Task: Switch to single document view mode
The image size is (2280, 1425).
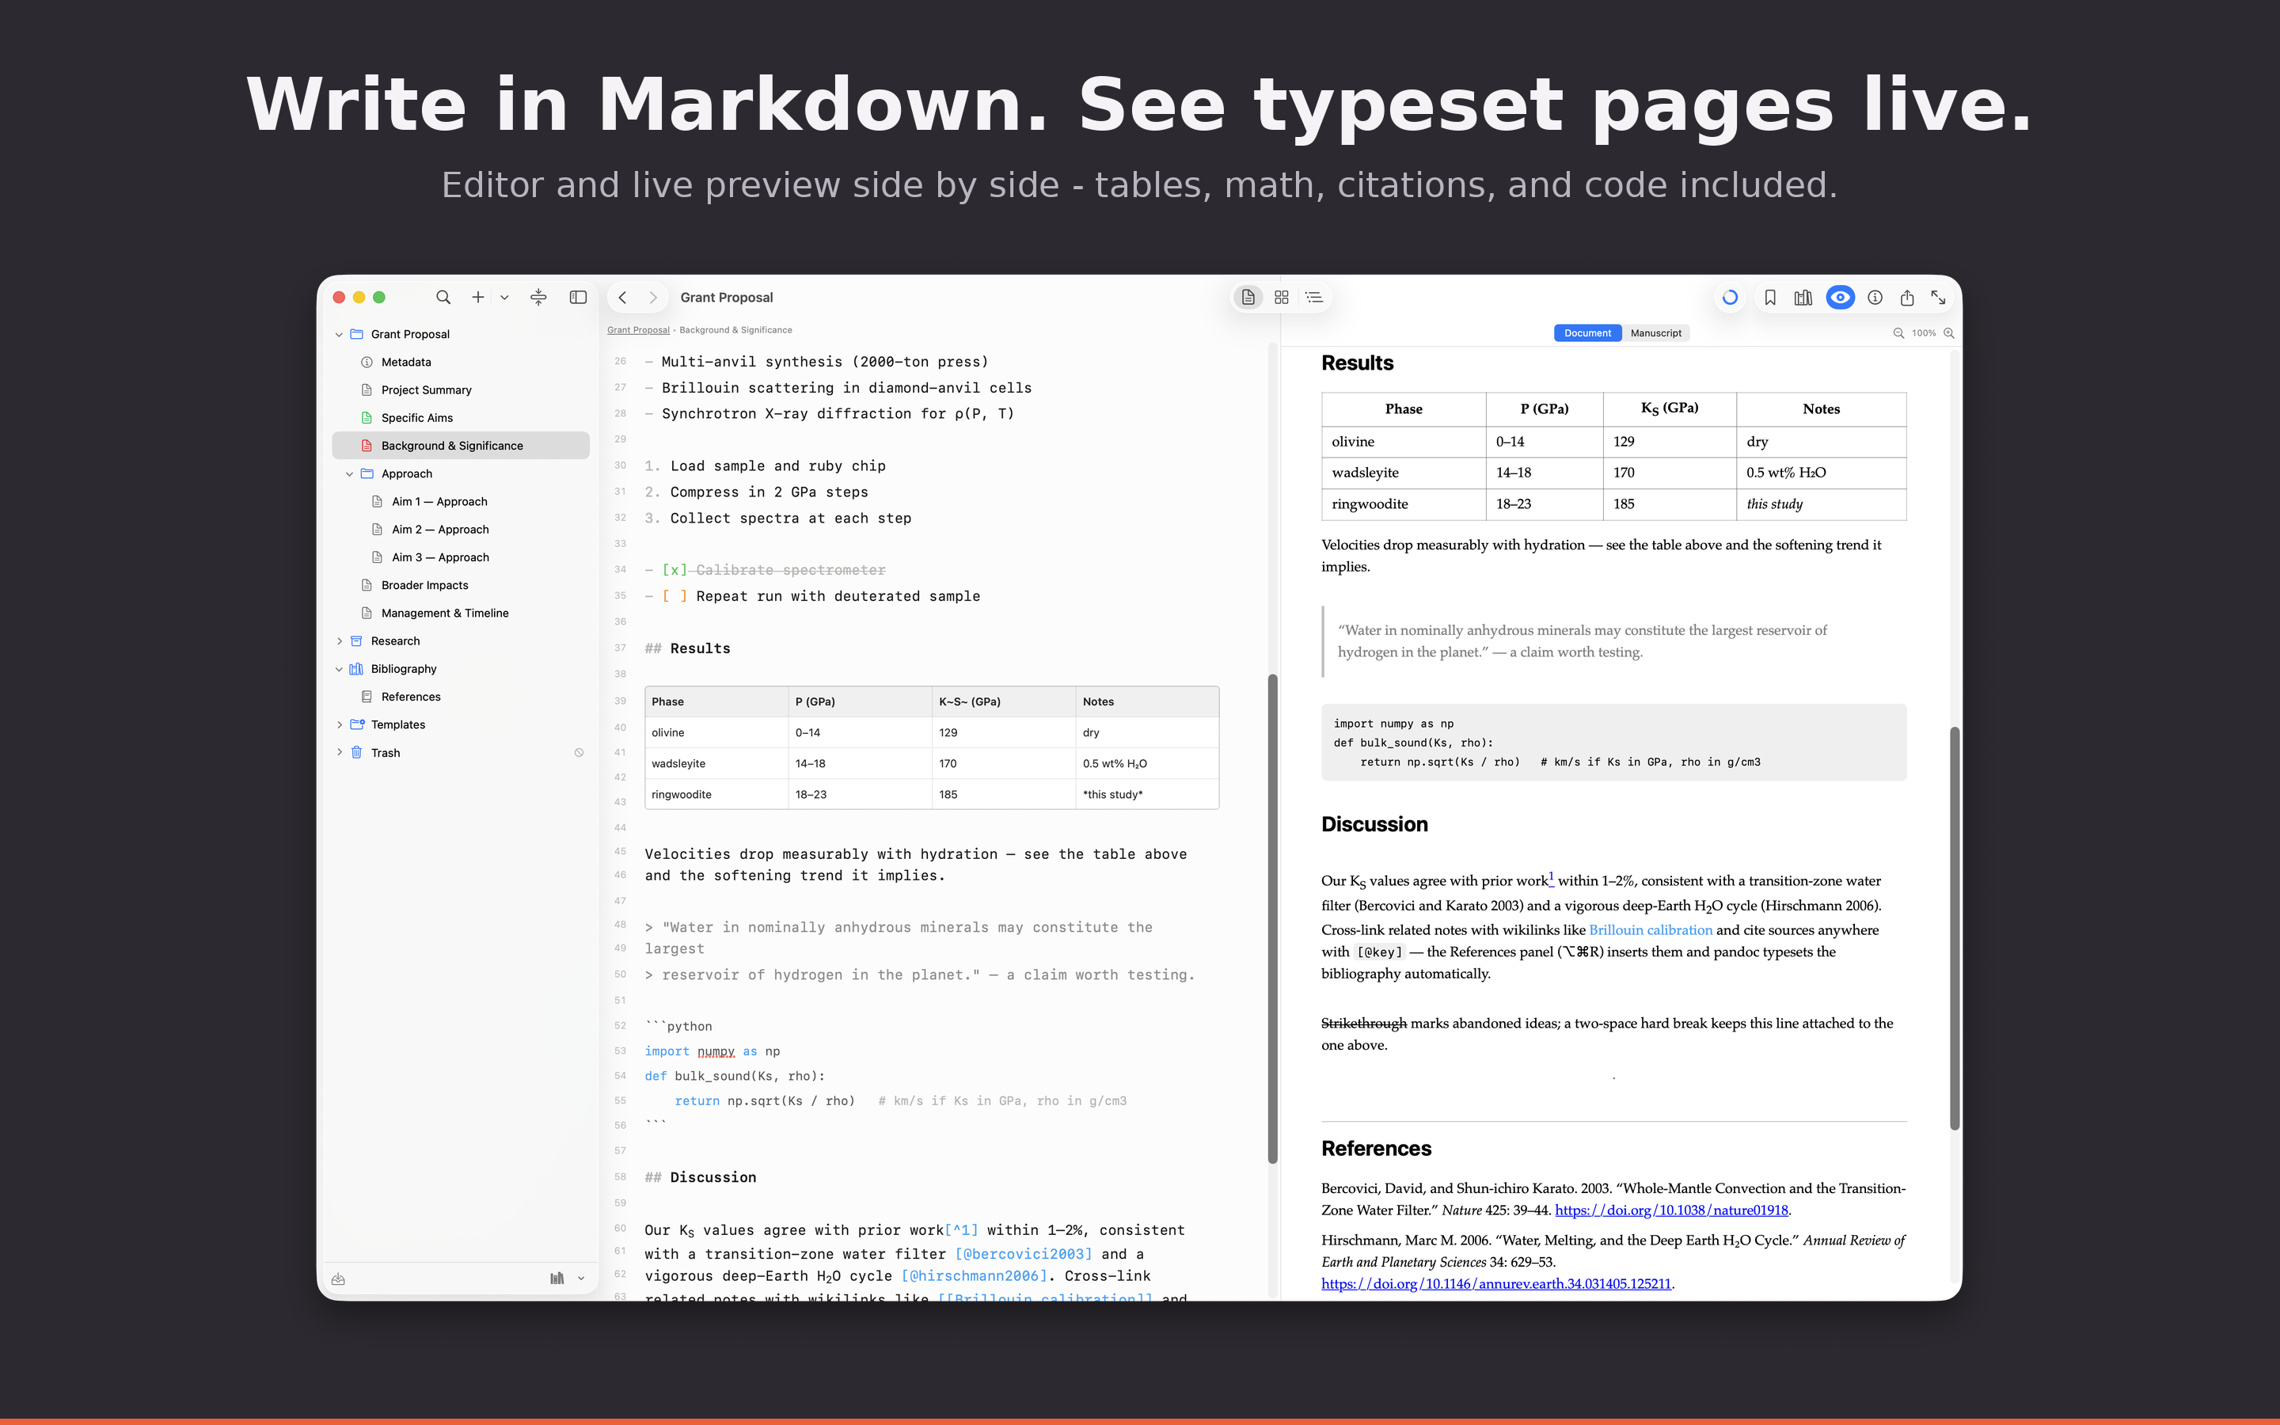Action: (x=1248, y=297)
